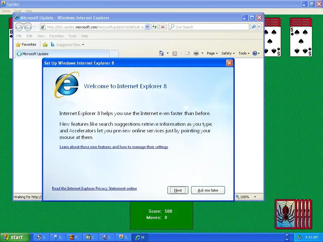Open the Edit menu in Internet Explorer
Screen dimensions: 323x242
(29, 36)
